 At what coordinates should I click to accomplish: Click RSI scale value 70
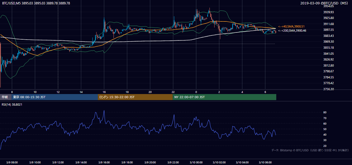(325, 118)
